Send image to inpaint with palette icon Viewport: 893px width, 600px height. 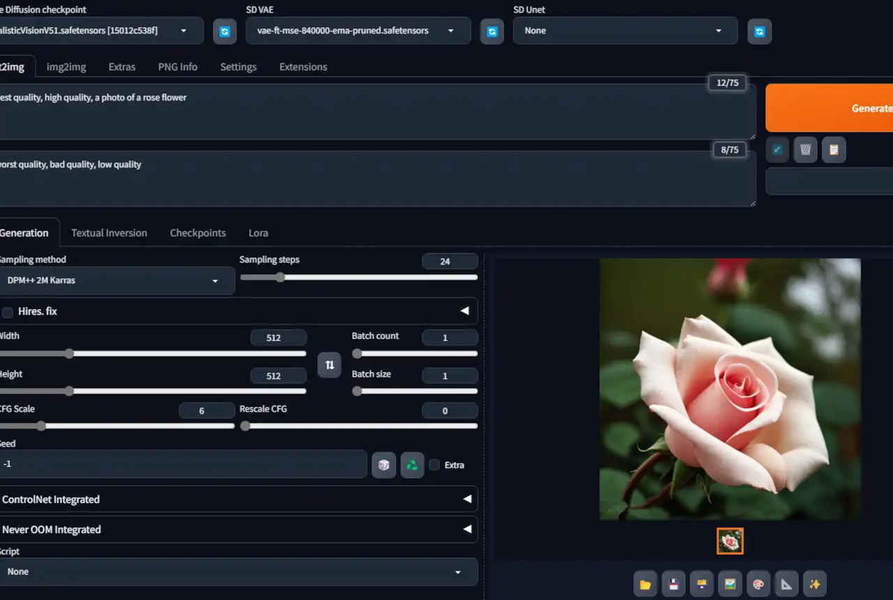[x=758, y=585]
